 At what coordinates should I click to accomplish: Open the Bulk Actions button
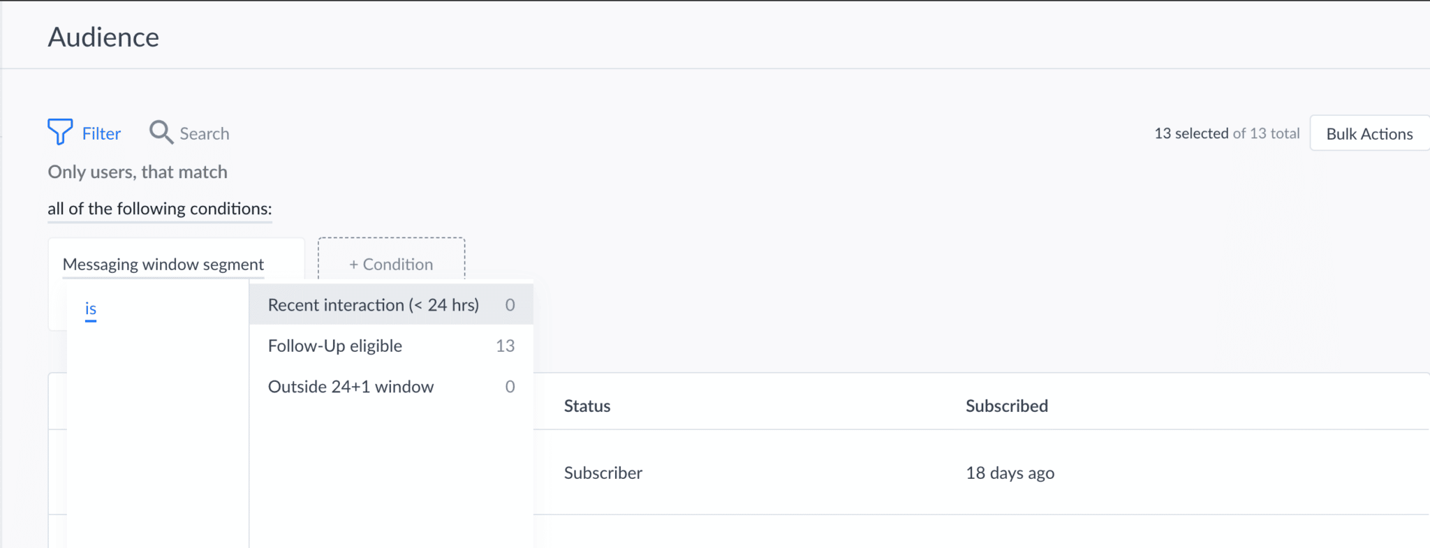(x=1369, y=133)
